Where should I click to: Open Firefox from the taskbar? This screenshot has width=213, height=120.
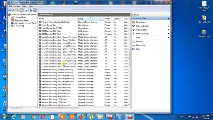81,117
